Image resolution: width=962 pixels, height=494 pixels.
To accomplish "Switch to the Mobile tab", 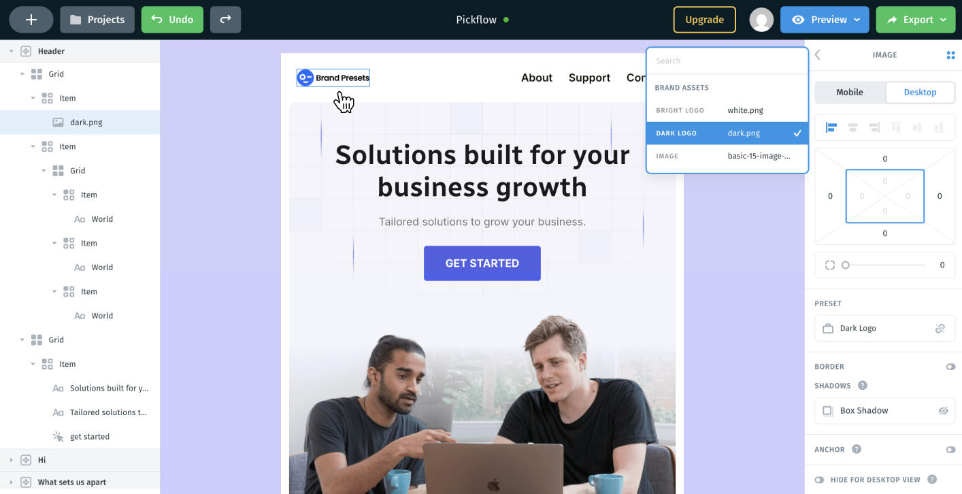I will (850, 93).
